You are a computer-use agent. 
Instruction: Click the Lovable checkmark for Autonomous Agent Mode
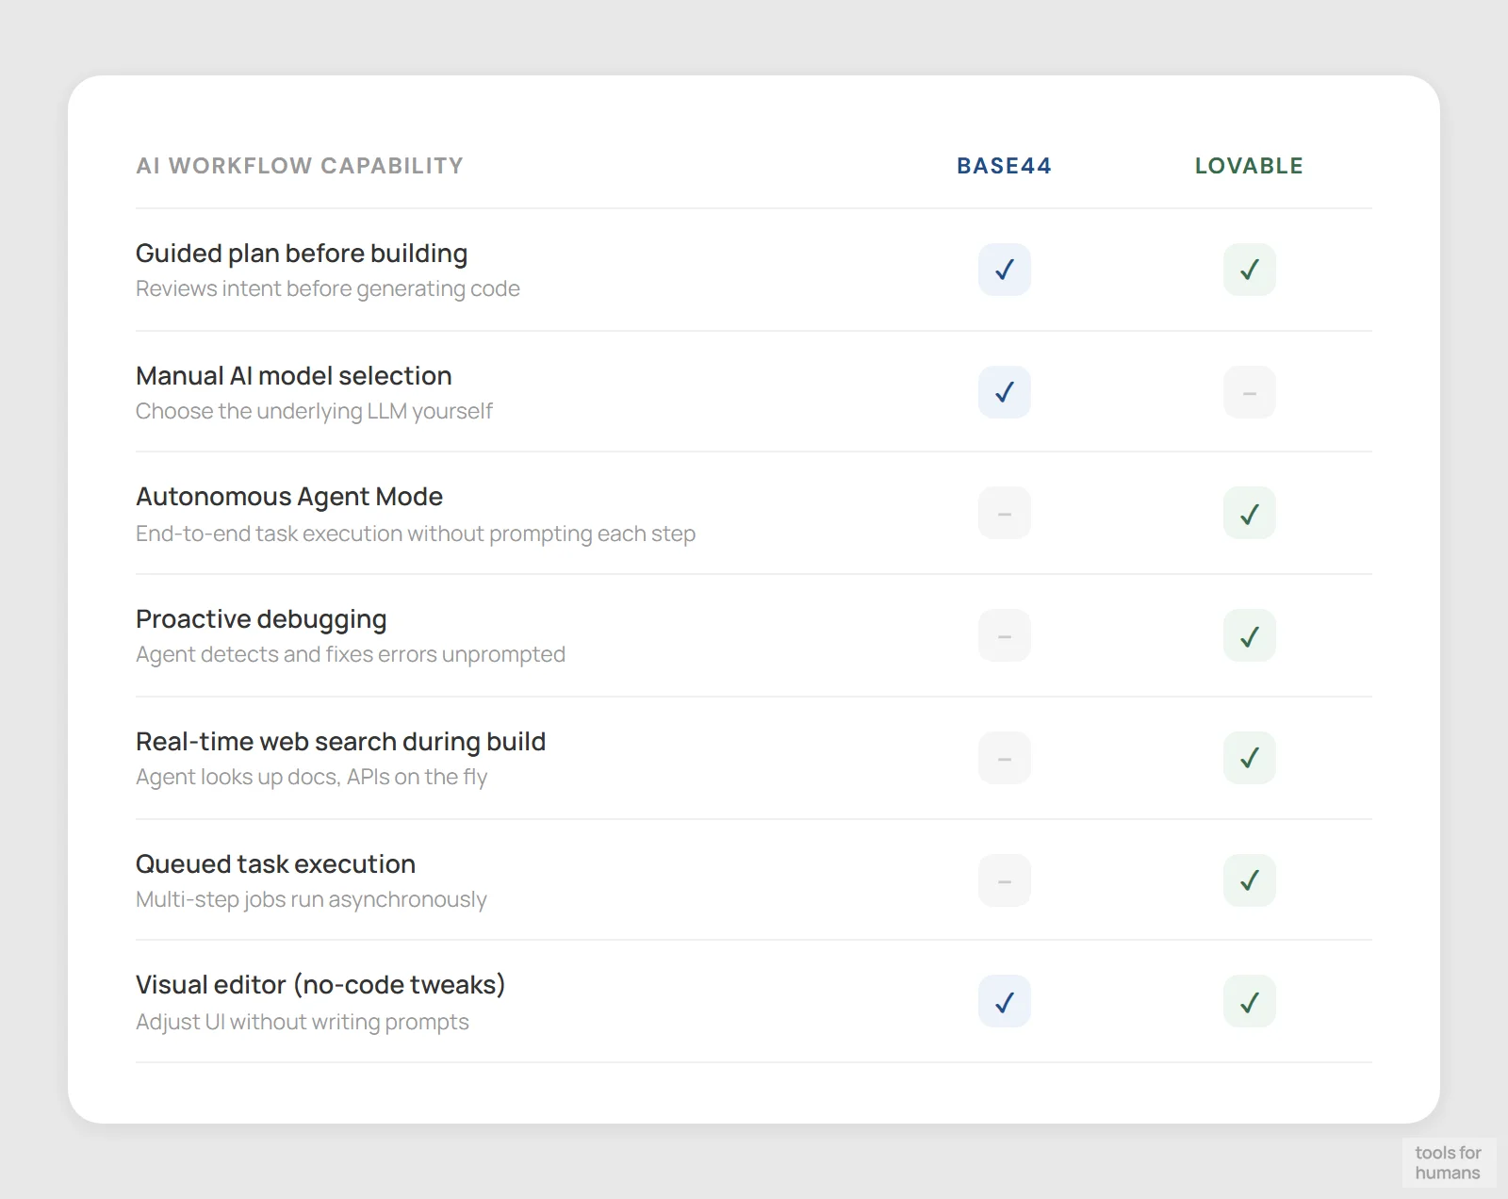click(1249, 513)
